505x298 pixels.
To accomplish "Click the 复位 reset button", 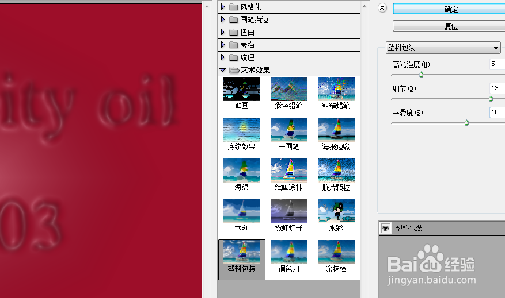I will 449,26.
